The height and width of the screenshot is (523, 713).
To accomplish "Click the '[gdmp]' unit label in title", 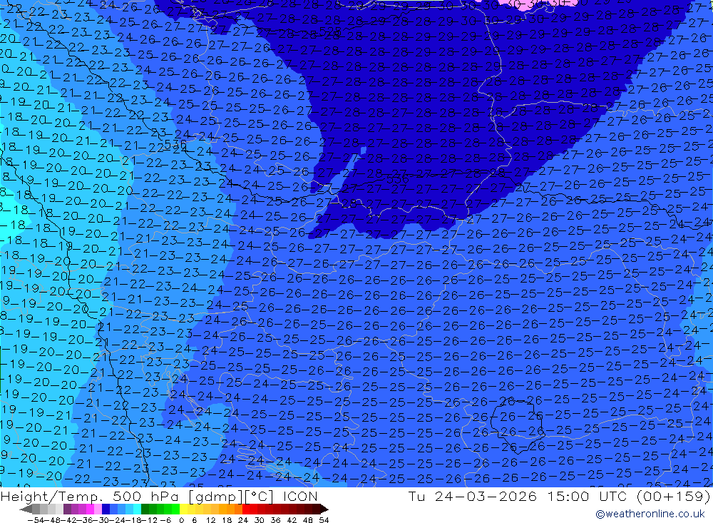I will 216,497.
